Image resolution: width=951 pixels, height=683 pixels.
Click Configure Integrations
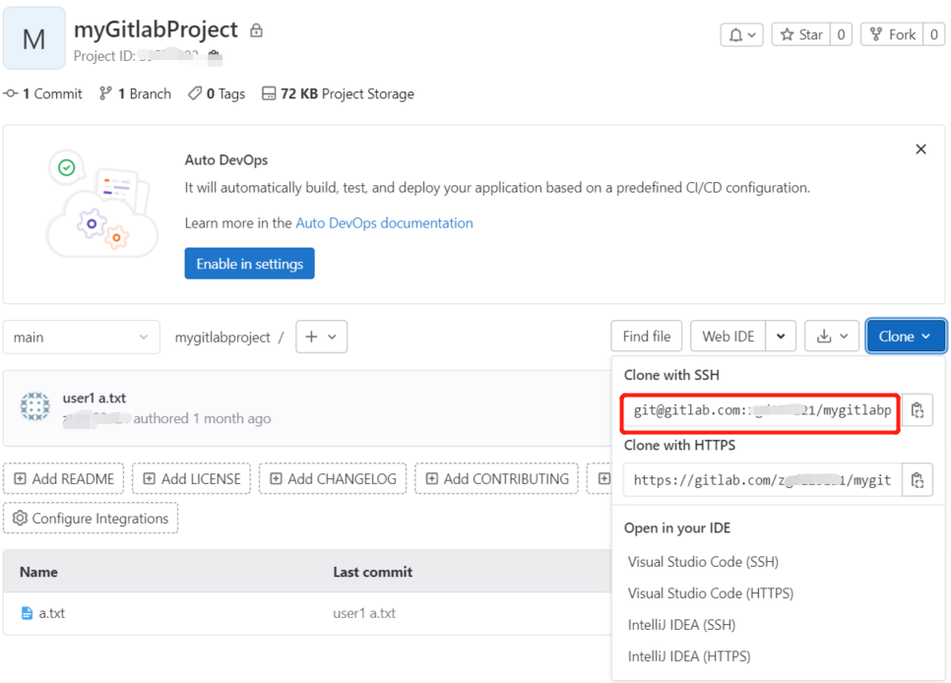click(x=91, y=518)
